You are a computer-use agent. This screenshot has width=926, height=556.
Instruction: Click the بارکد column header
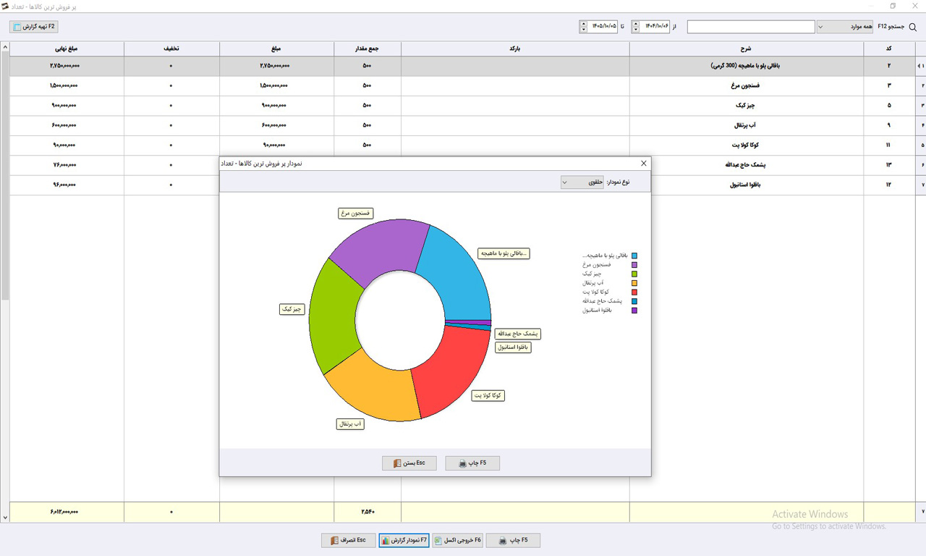pos(515,49)
